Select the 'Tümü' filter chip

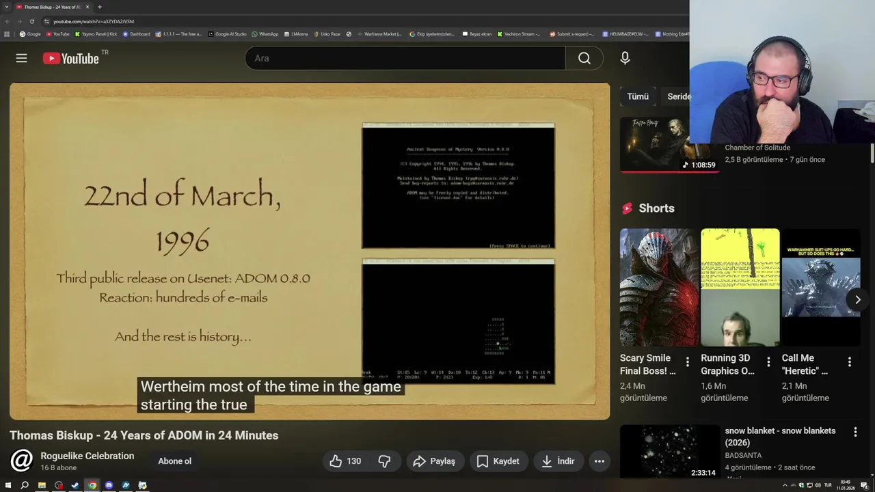coord(638,96)
